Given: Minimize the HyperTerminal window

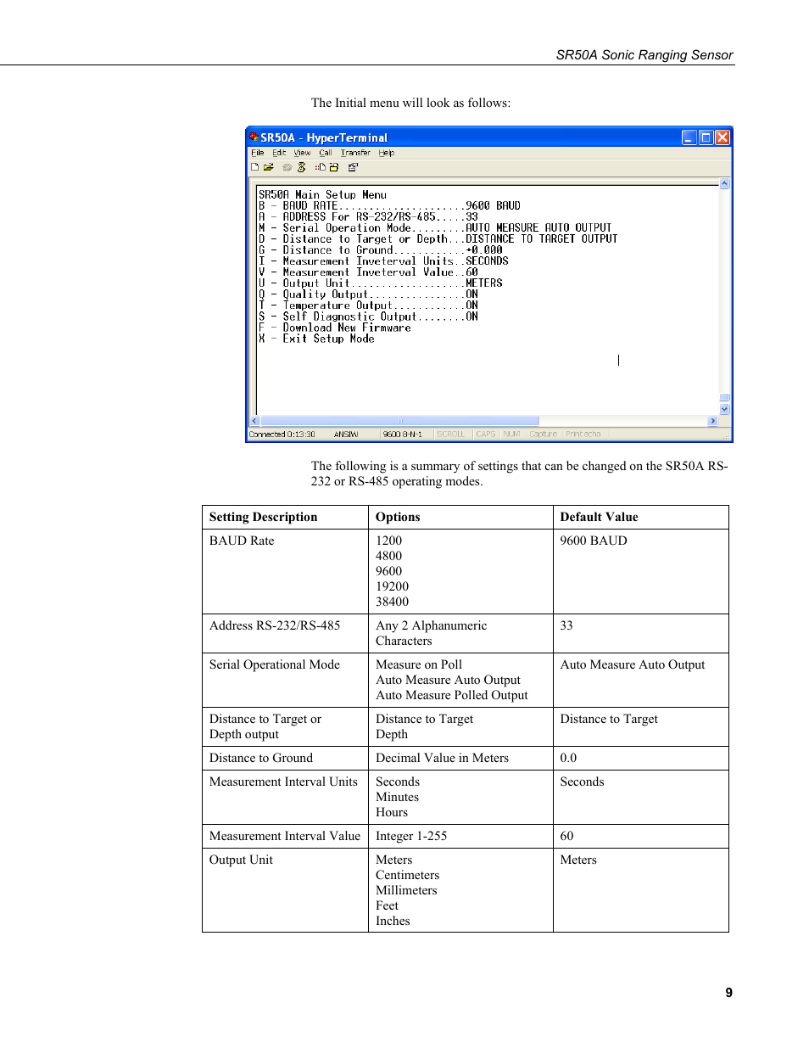Looking at the screenshot, I should click(x=689, y=137).
